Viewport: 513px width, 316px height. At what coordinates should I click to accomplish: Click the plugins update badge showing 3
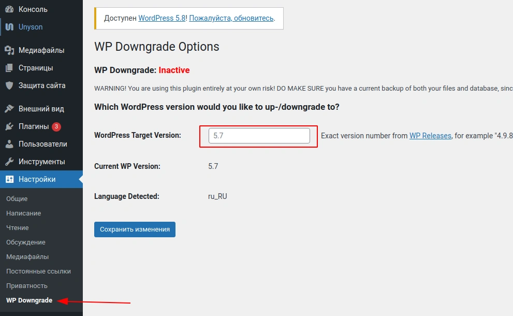(x=56, y=126)
